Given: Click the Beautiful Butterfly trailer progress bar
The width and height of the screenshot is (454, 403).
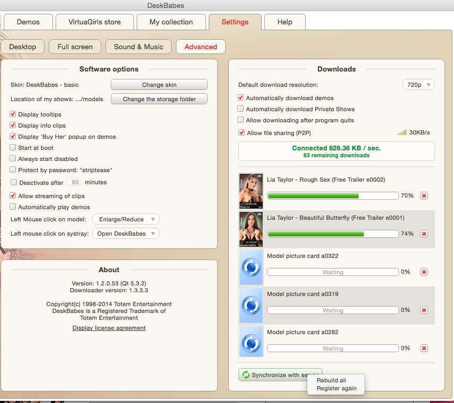Looking at the screenshot, I should click(333, 234).
